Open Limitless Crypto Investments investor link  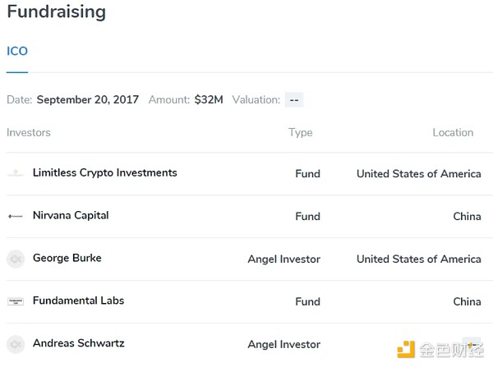coord(104,173)
